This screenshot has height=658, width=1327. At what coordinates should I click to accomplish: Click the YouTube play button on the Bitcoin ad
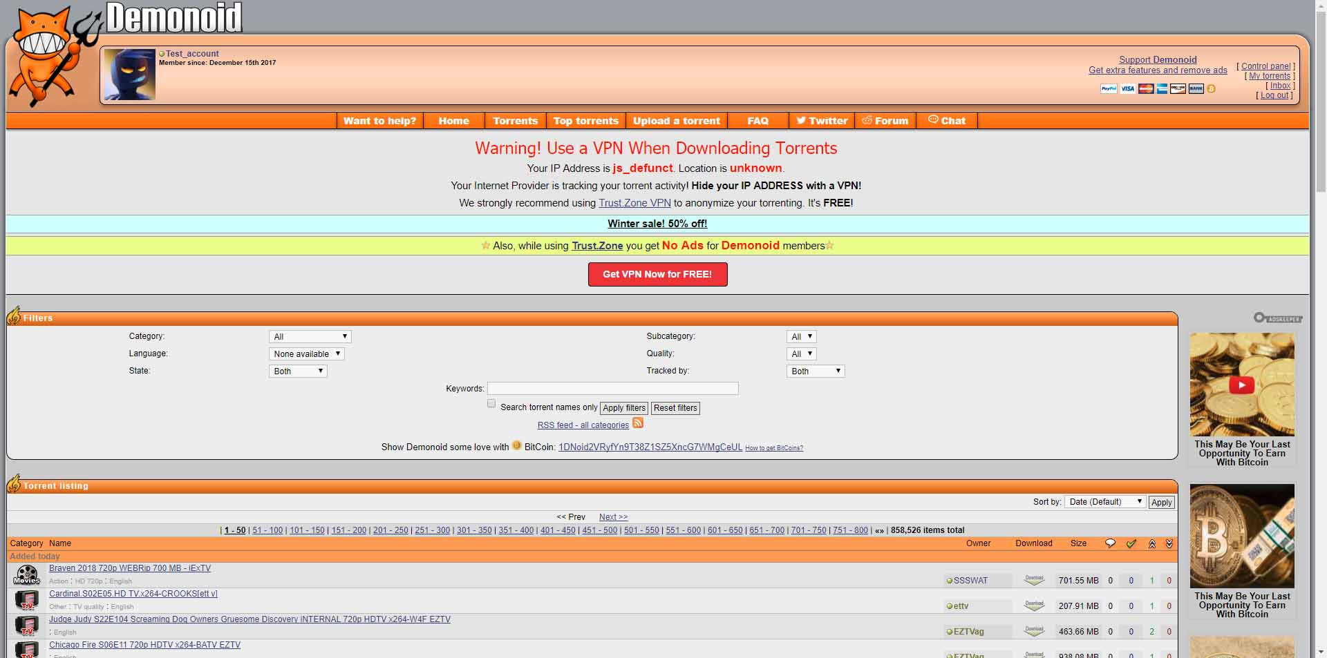(x=1242, y=385)
